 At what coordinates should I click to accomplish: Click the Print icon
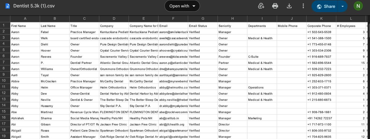tap(275, 6)
